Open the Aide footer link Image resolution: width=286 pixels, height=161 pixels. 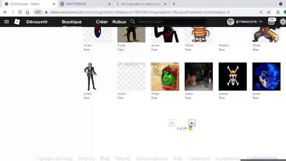pyautogui.click(x=178, y=158)
